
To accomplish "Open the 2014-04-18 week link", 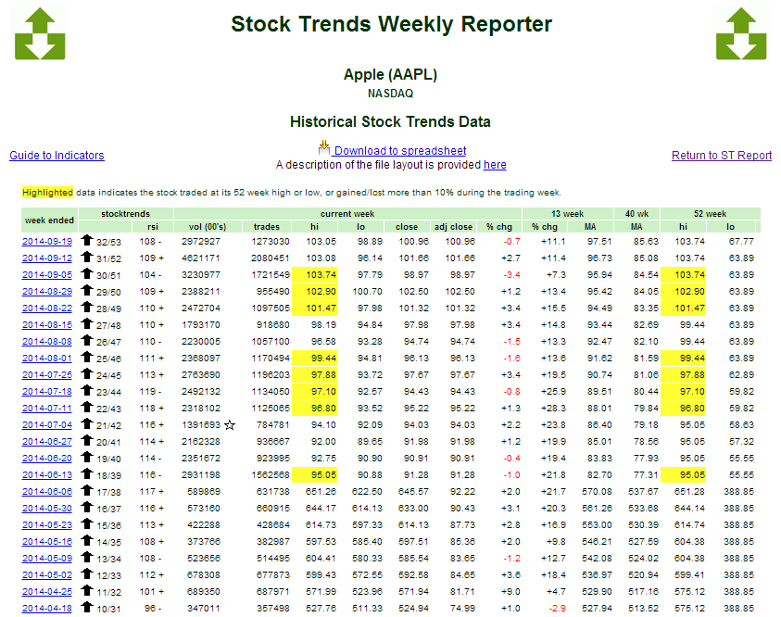I will [47, 609].
